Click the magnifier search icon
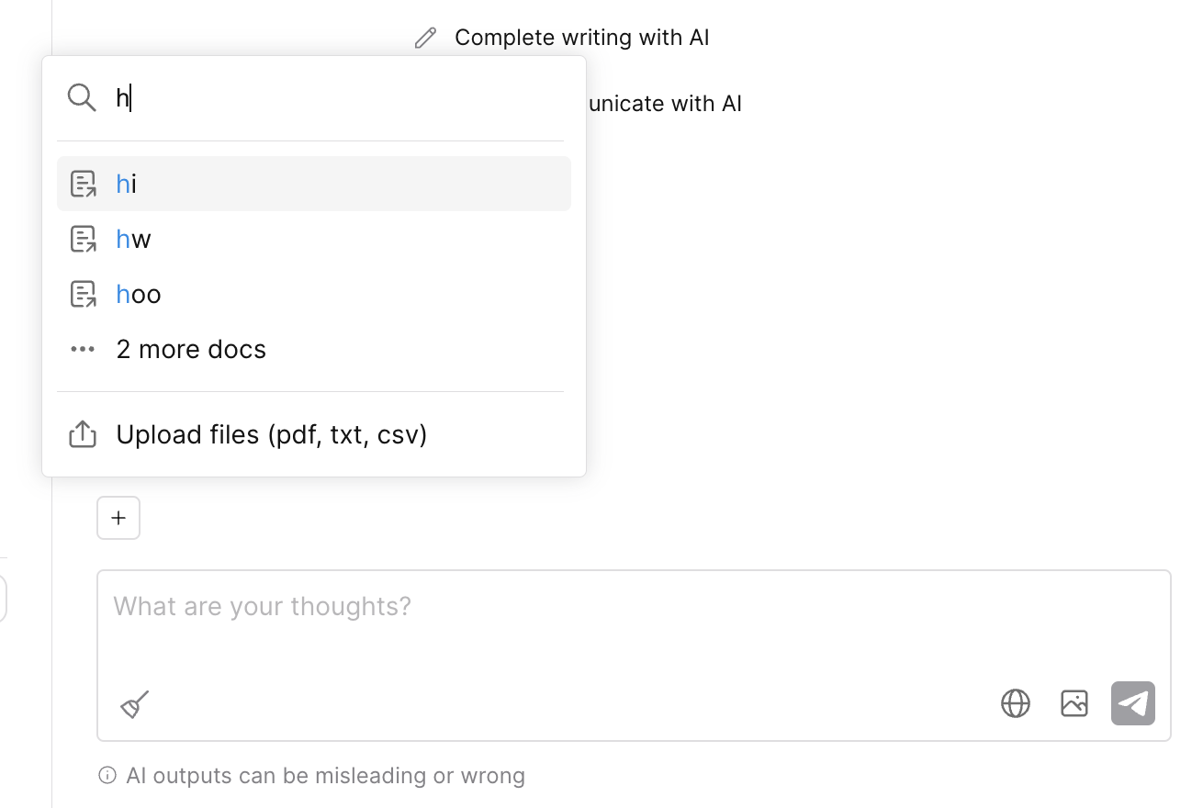 tap(82, 97)
